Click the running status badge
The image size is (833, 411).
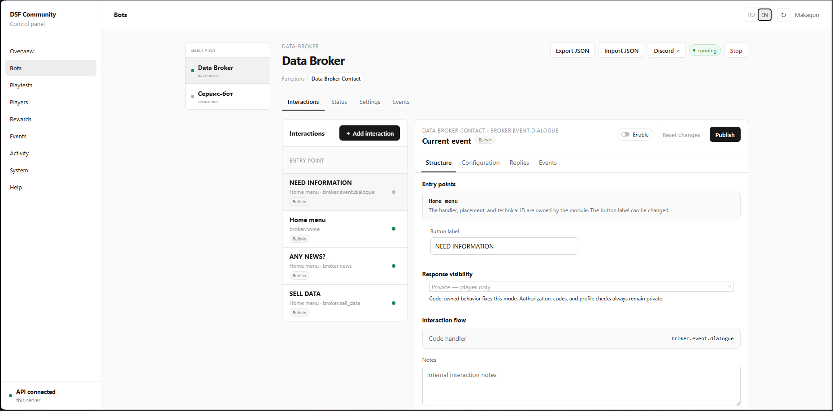point(705,51)
